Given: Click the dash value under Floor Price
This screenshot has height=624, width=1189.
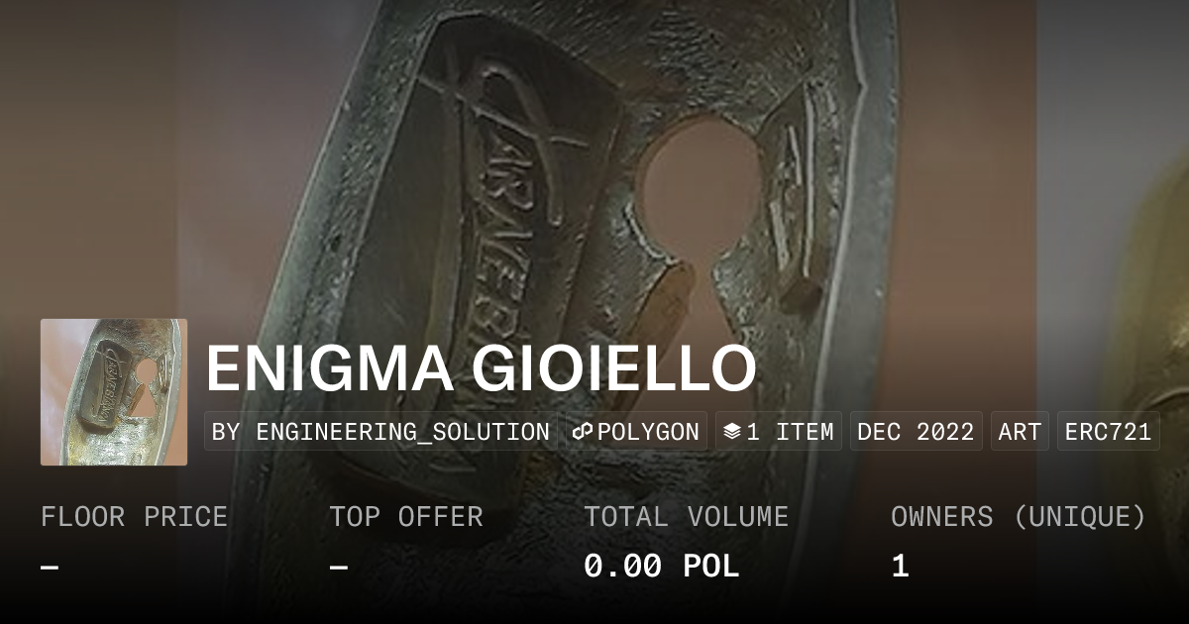Looking at the screenshot, I should (51, 567).
